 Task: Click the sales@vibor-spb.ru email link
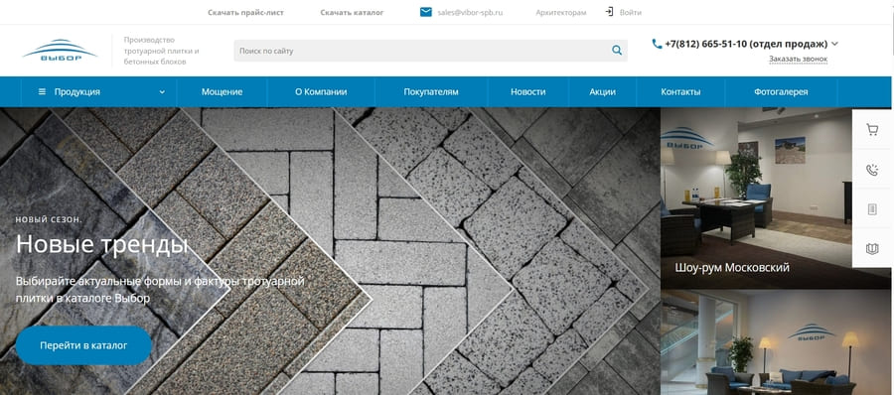[x=471, y=13]
